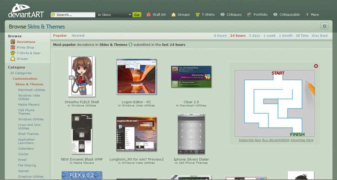Image resolution: width=337 pixels, height=180 pixels.
Task: Switch to the Popular tab
Action: tap(60, 36)
